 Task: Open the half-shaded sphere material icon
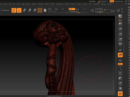click(x=45, y=10)
